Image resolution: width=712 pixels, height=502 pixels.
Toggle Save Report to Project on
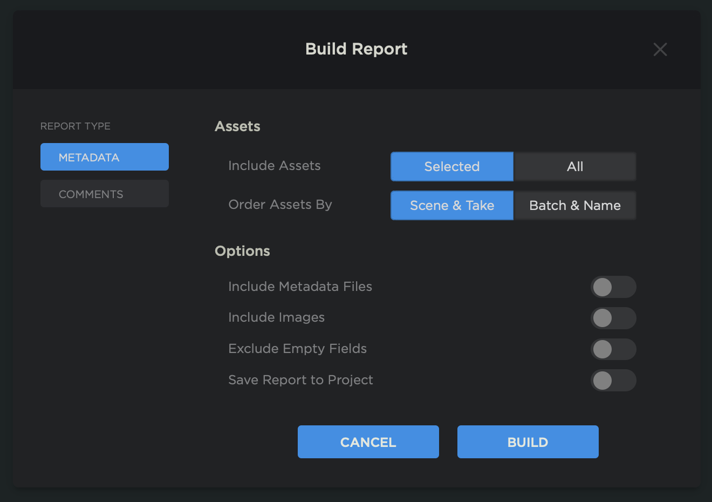coord(613,381)
